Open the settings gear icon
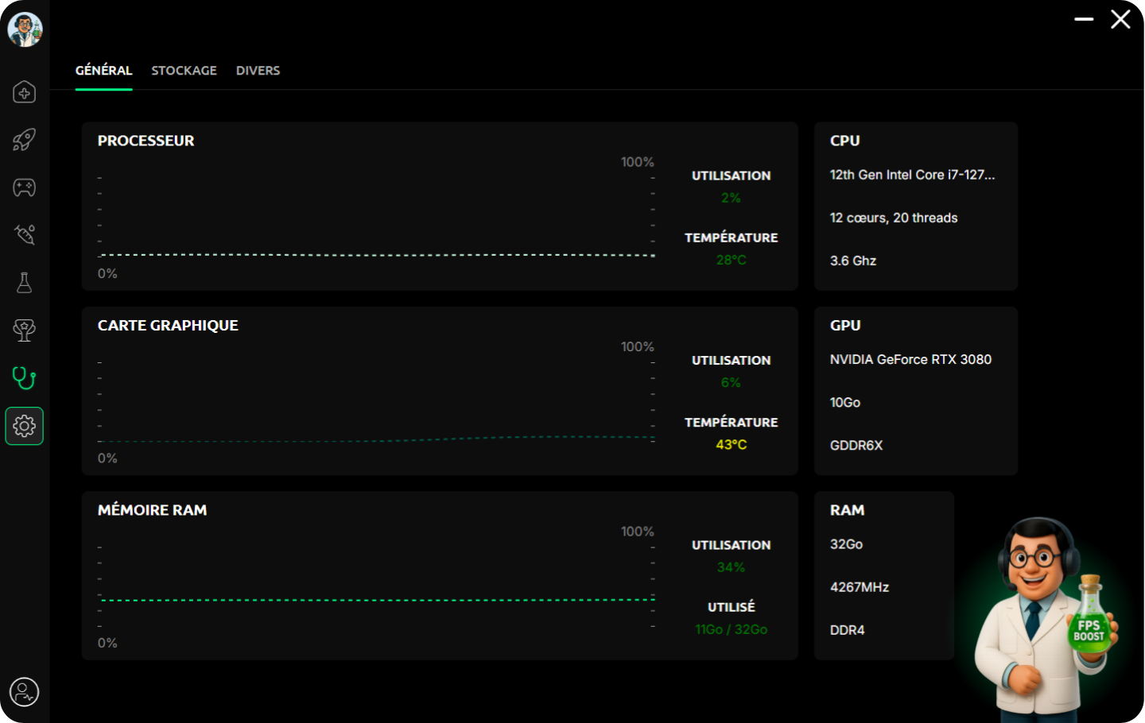The height and width of the screenshot is (723, 1145). pyautogui.click(x=24, y=426)
